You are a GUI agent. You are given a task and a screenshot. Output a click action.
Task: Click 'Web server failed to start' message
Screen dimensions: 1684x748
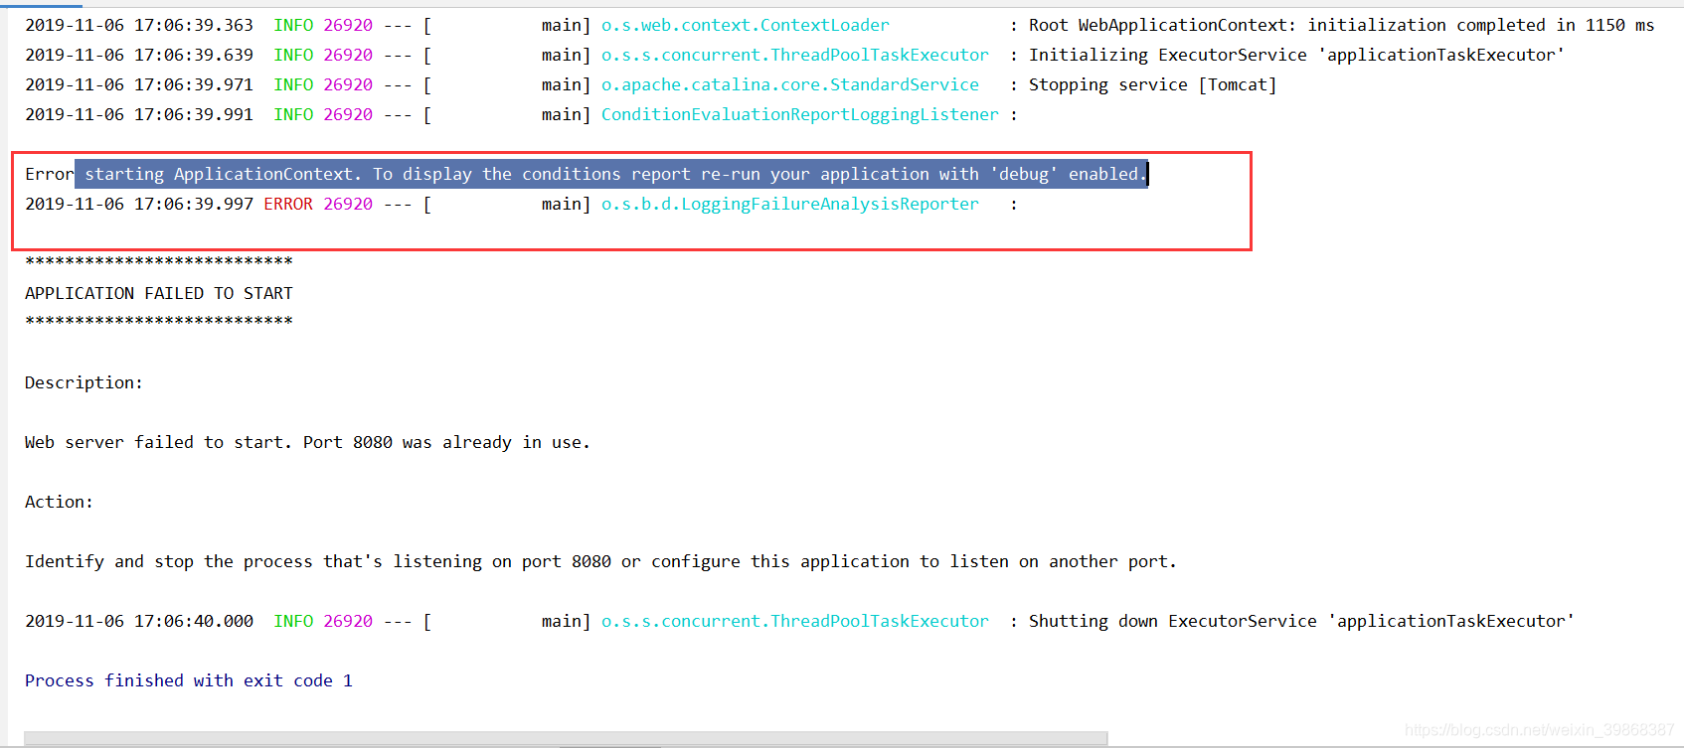coord(307,442)
